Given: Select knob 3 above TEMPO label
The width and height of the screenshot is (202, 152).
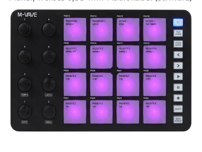Looking at the screenshot, I should (x=25, y=84).
